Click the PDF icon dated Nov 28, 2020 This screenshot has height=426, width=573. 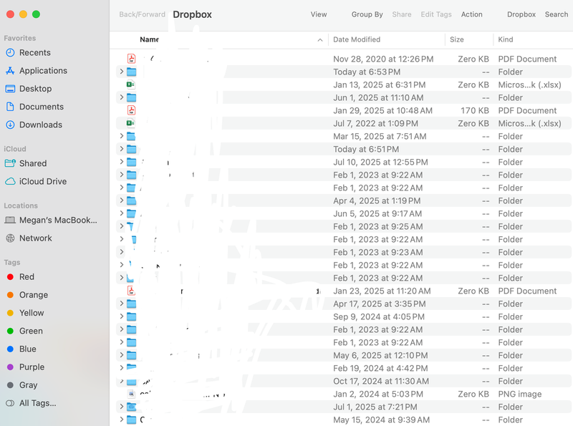pyautogui.click(x=131, y=59)
